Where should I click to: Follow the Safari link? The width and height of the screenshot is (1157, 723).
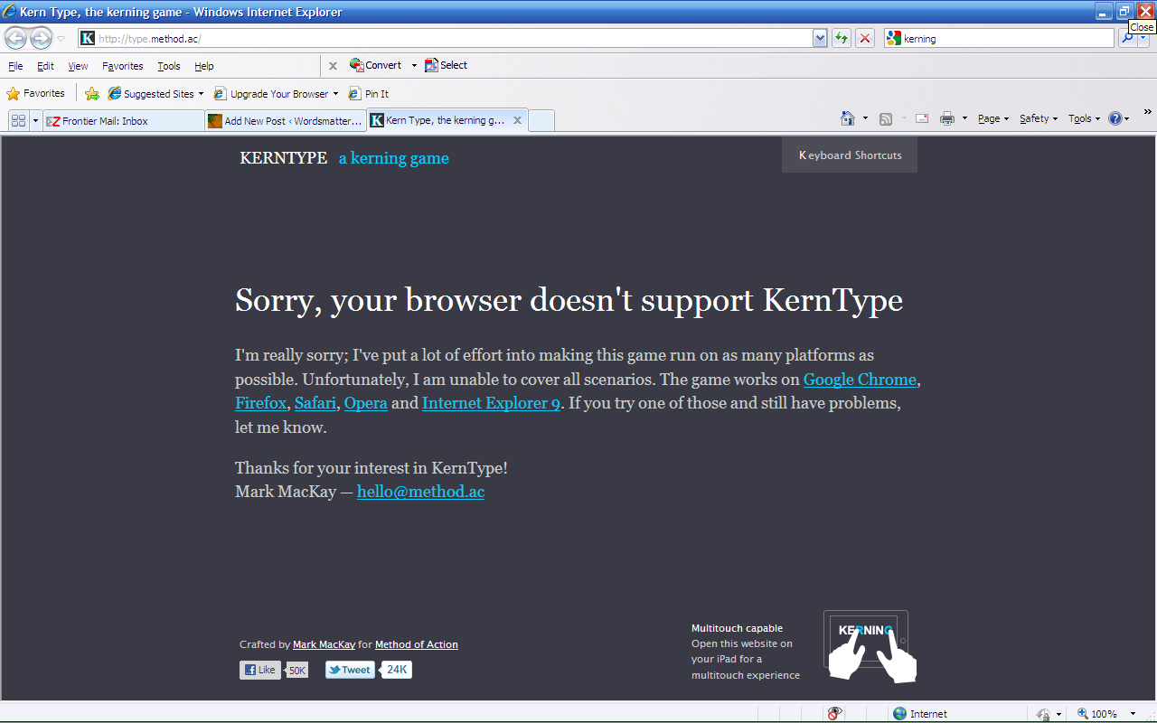[x=315, y=403]
